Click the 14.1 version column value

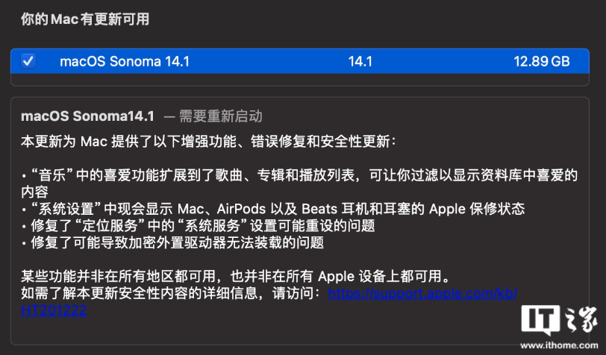tap(360, 61)
